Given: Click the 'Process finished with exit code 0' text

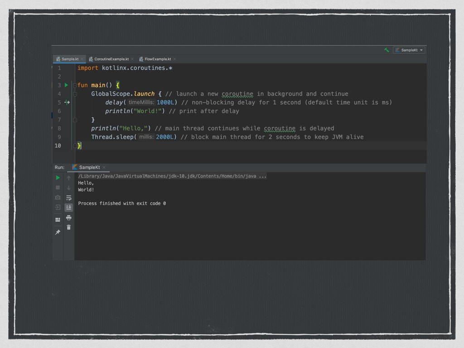Looking at the screenshot, I should pyautogui.click(x=122, y=203).
